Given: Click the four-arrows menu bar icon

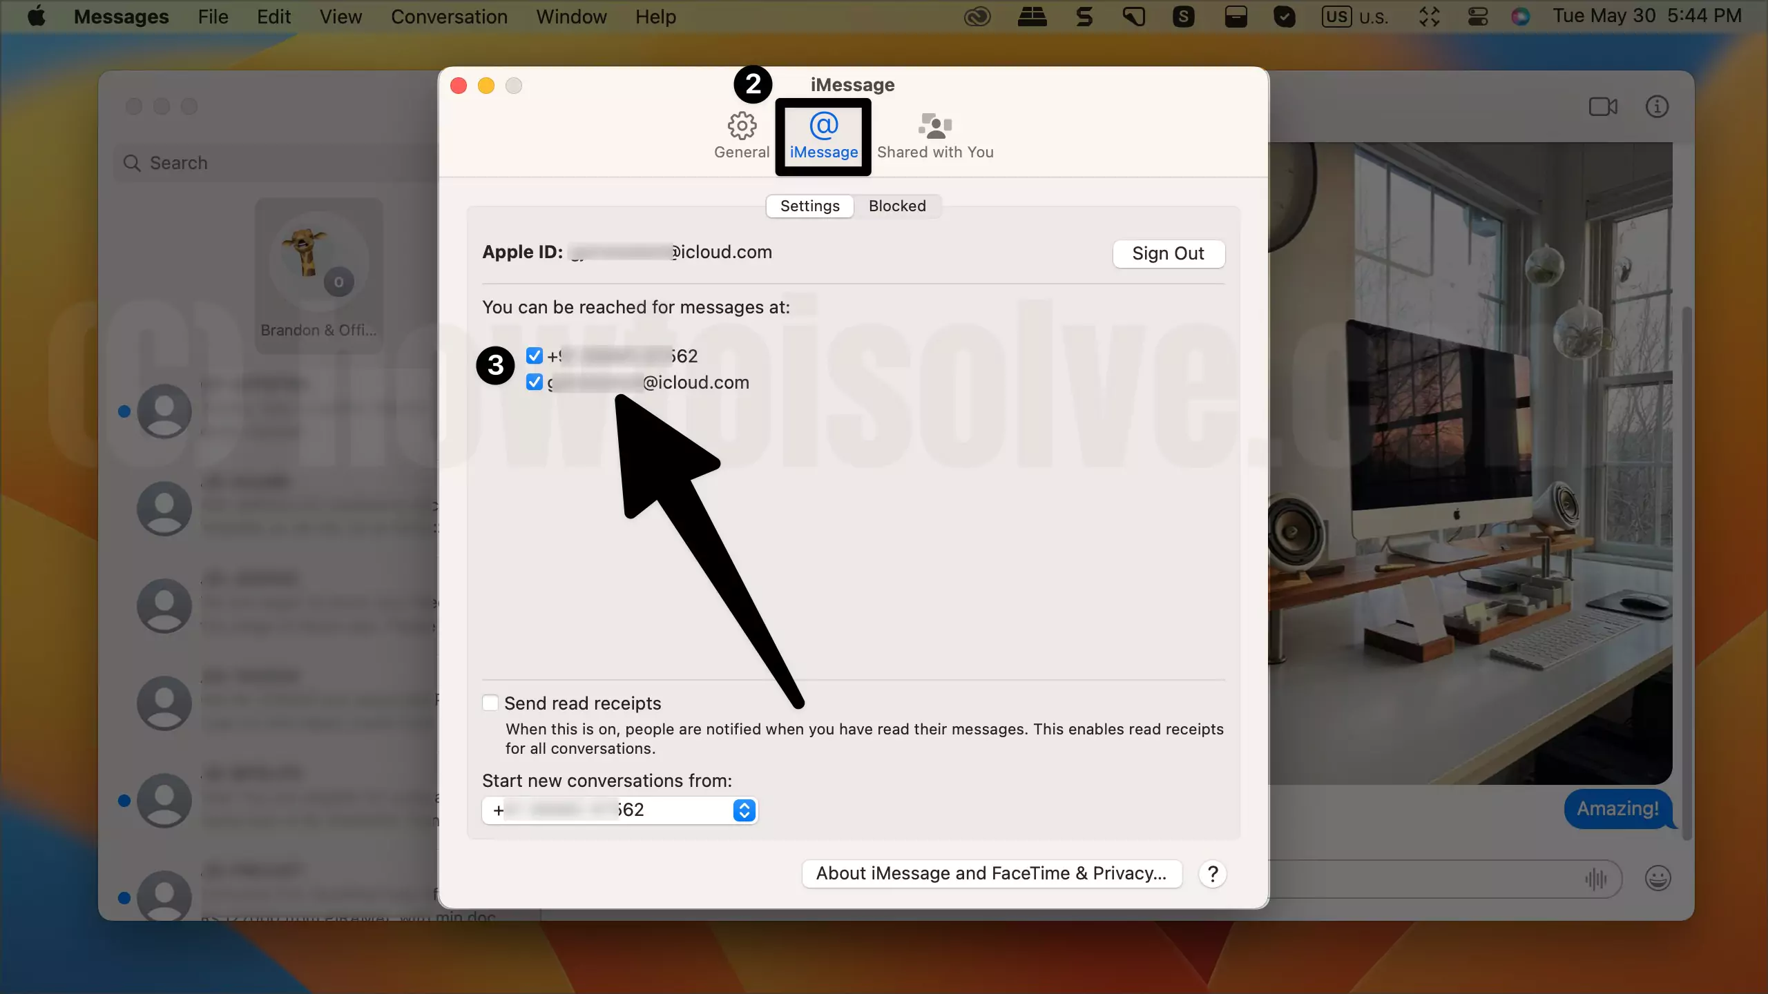Looking at the screenshot, I should (x=1429, y=17).
